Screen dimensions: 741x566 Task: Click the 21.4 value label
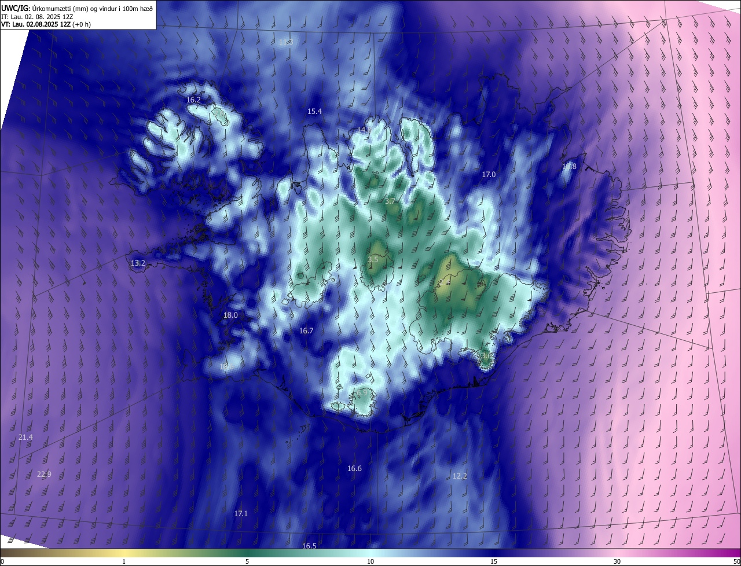coord(25,438)
